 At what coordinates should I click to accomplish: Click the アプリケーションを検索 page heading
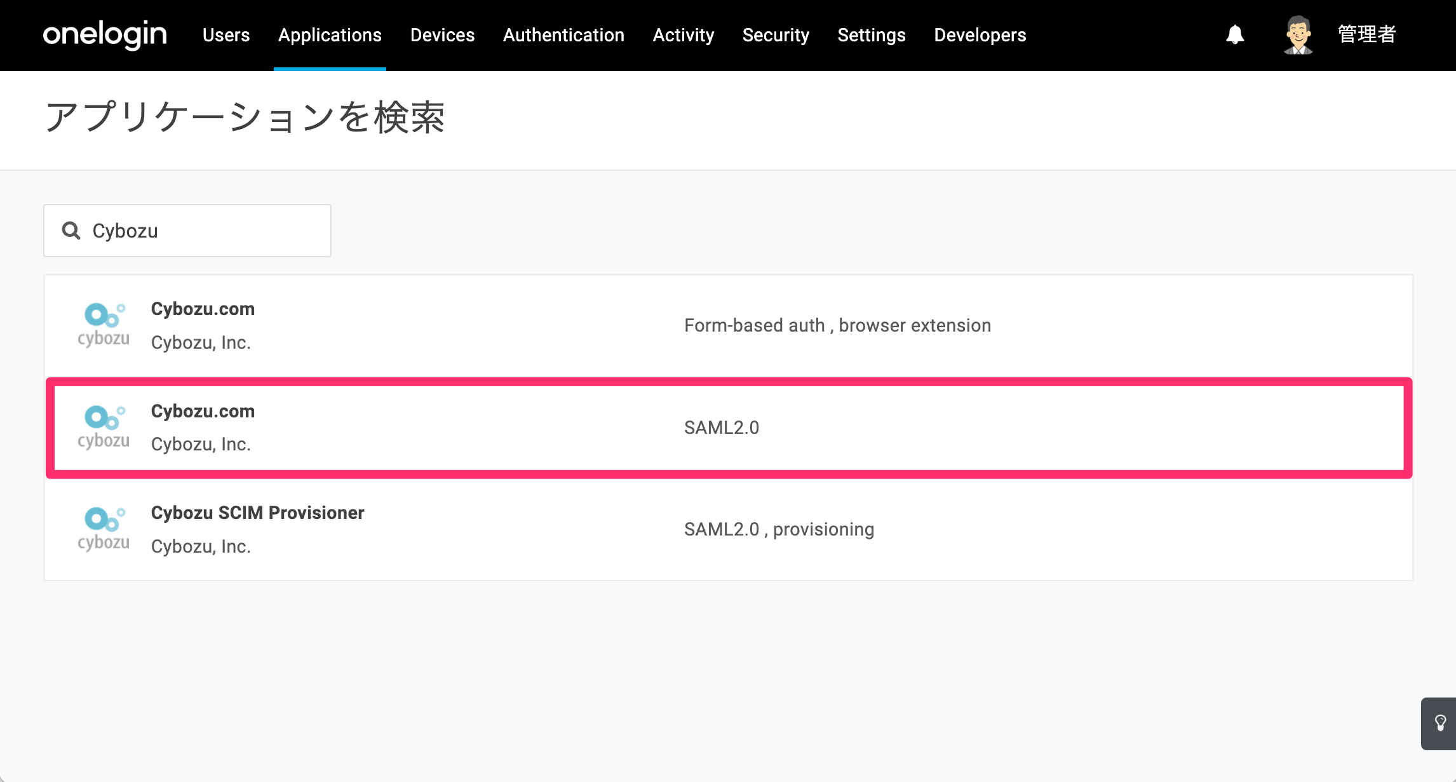point(245,118)
